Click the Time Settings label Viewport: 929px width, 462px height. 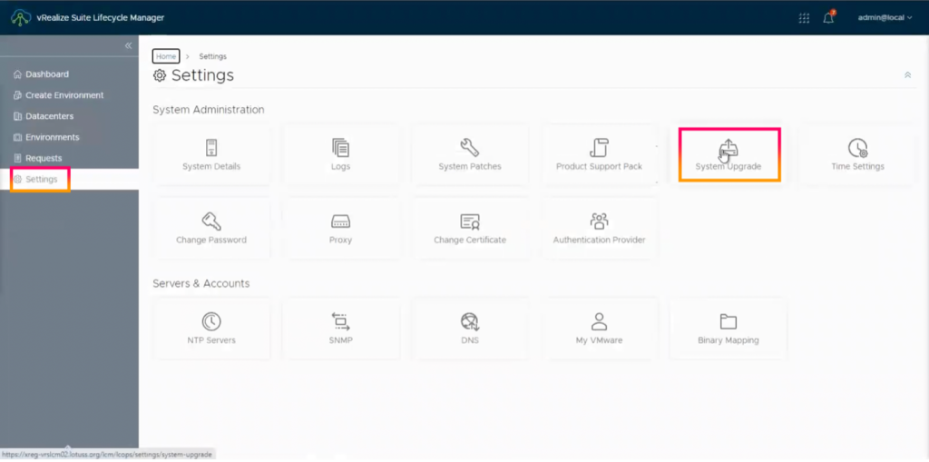point(857,167)
